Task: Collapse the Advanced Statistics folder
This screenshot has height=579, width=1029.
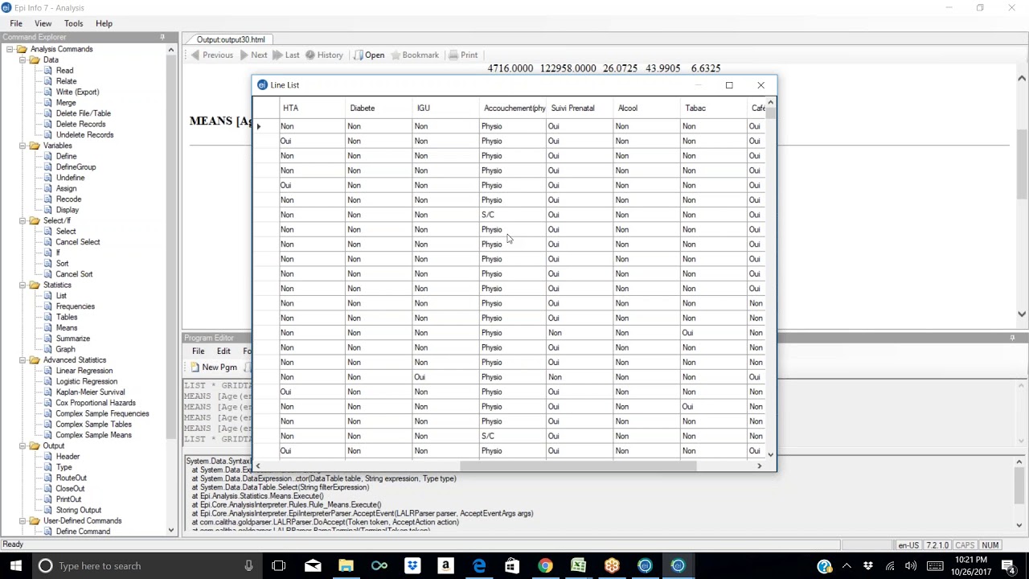Action: click(23, 360)
